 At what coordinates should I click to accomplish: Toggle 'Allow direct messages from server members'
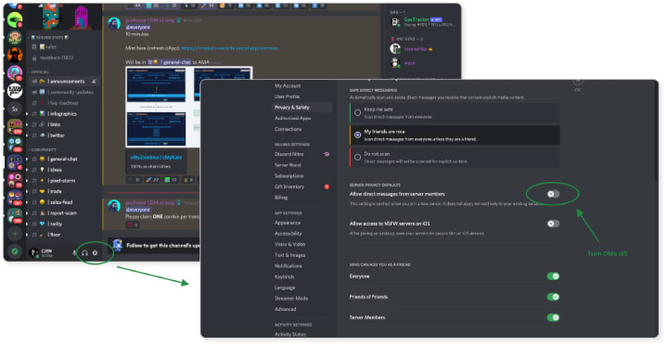click(553, 194)
